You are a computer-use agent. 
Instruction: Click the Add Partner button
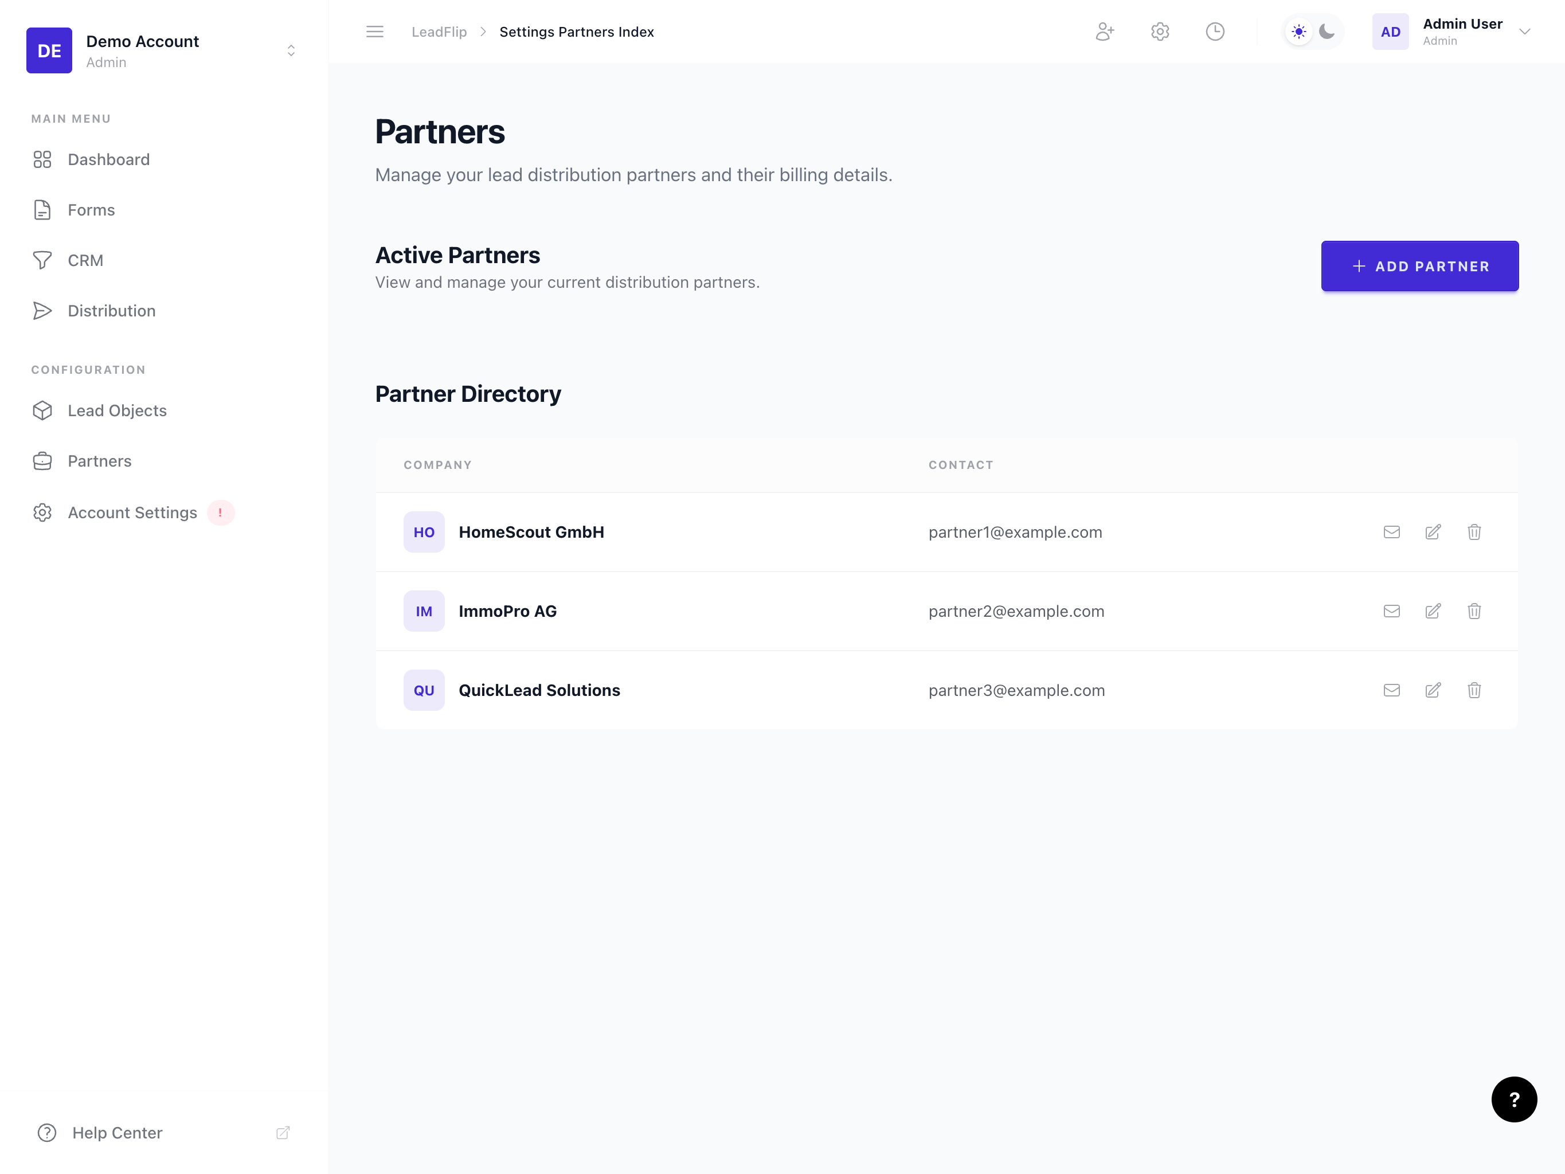[x=1419, y=265]
